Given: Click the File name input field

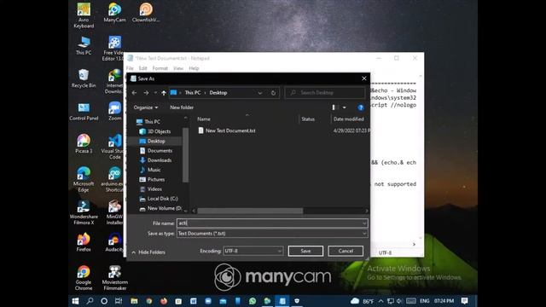Looking at the screenshot, I should click(272, 223).
